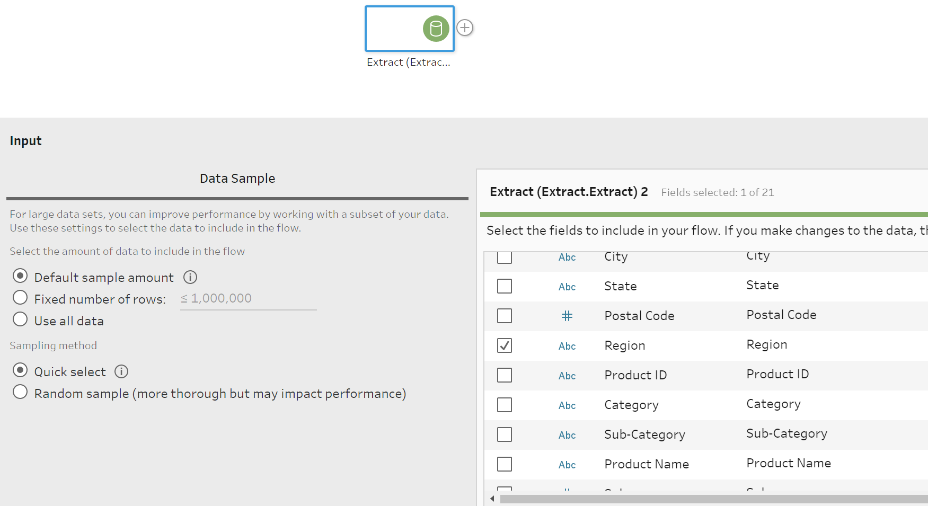Click the row limit input showing 1,000,000
The height and width of the screenshot is (506, 928).
[x=248, y=298]
